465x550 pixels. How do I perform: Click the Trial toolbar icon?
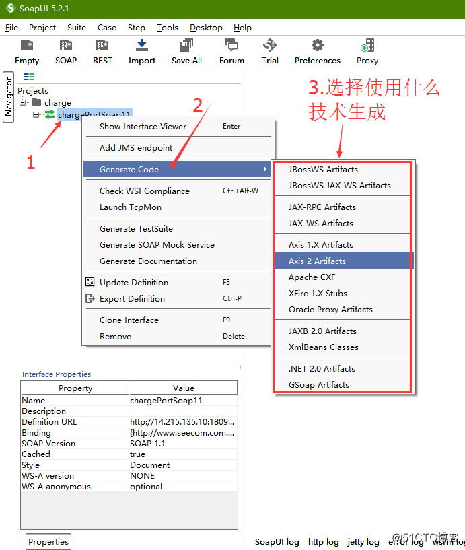[x=270, y=46]
